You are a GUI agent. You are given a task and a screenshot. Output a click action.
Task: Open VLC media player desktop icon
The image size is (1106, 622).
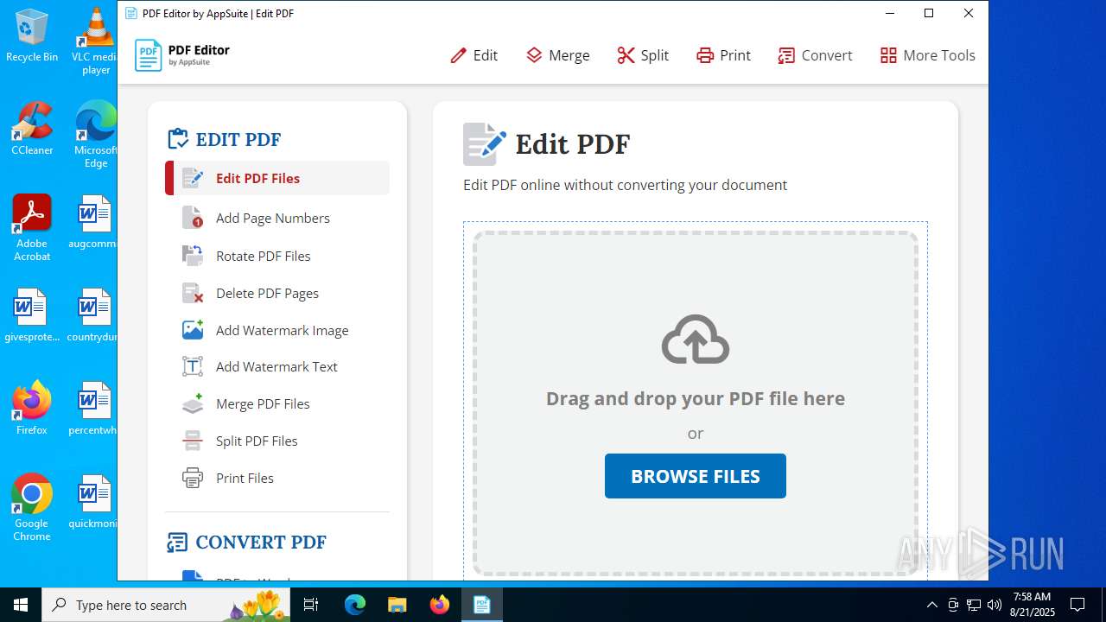96,40
